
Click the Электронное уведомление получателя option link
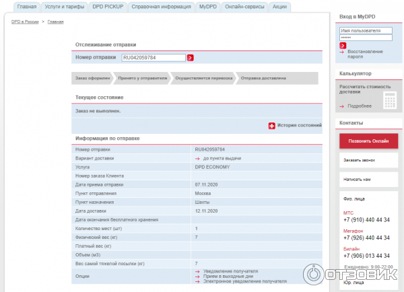coord(245,281)
